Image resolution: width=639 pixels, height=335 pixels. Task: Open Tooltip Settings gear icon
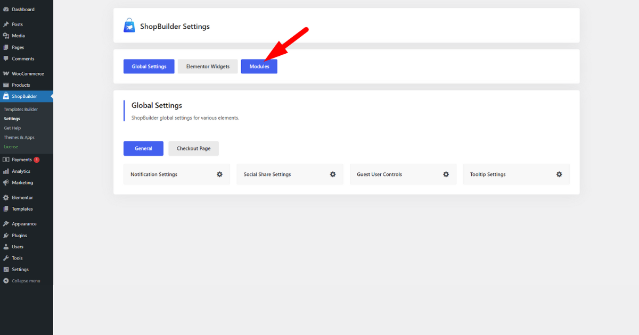tap(559, 174)
